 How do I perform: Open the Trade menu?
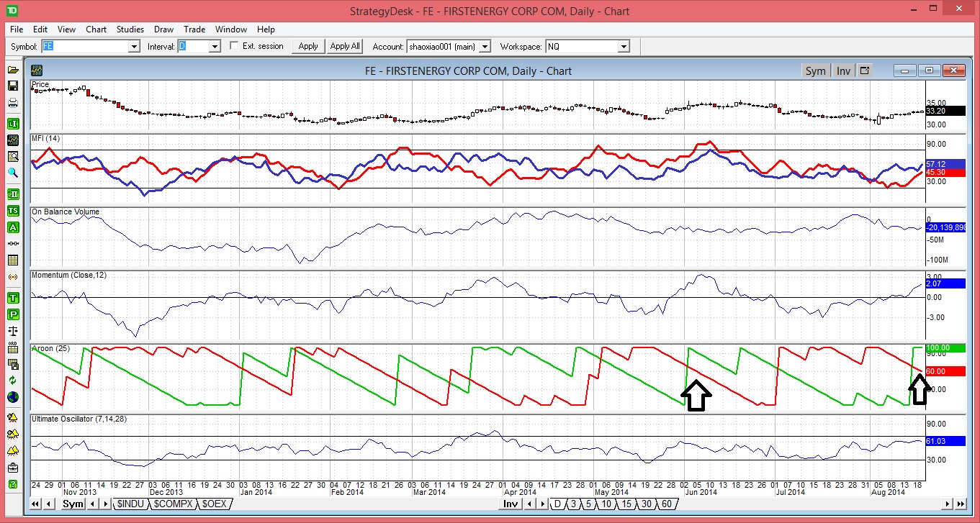pos(194,29)
